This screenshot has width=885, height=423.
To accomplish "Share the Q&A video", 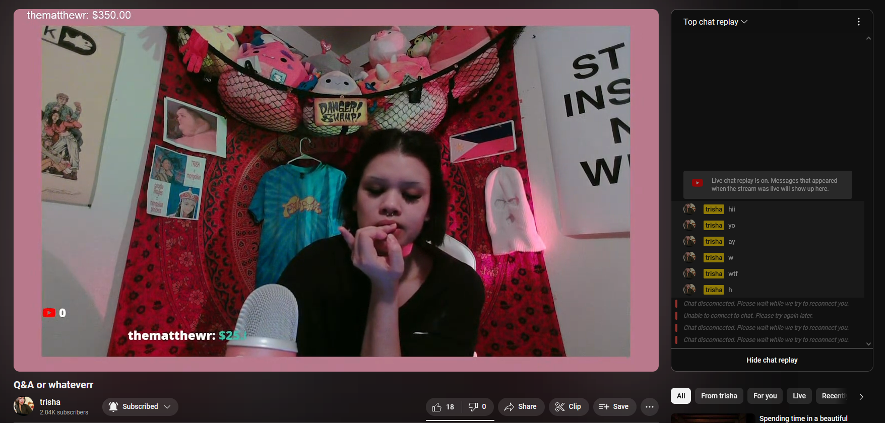I will pos(521,407).
